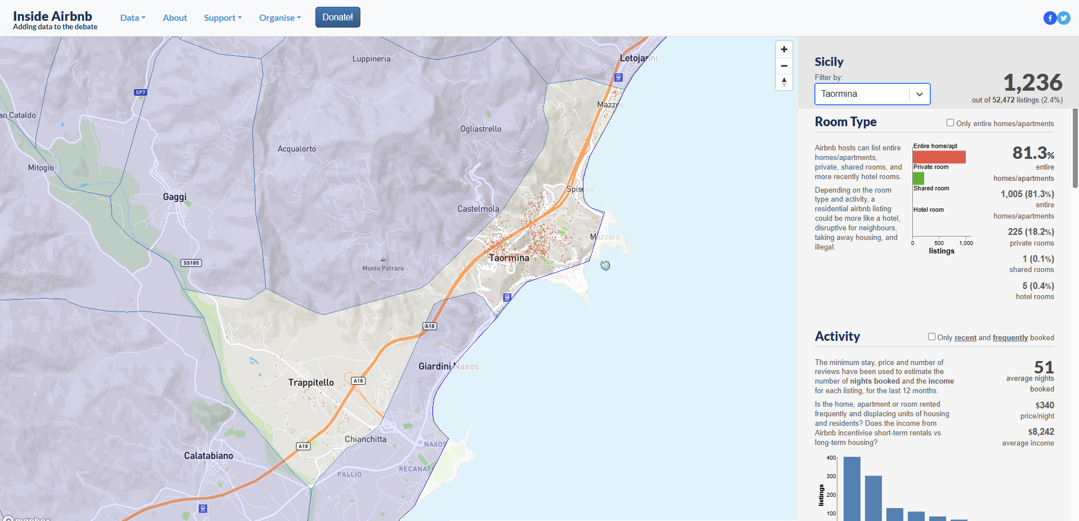Viewport: 1079px width, 521px height.
Task: Click the Mitogio map label
Action: coord(41,168)
